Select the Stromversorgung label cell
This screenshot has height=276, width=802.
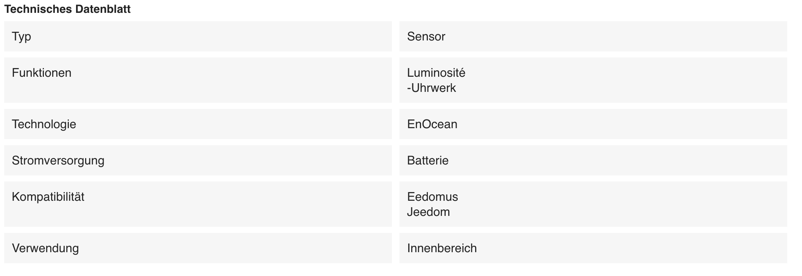(x=198, y=160)
